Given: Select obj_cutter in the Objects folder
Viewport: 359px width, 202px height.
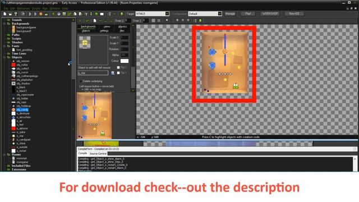Looking at the screenshot, I should click(x=22, y=65).
